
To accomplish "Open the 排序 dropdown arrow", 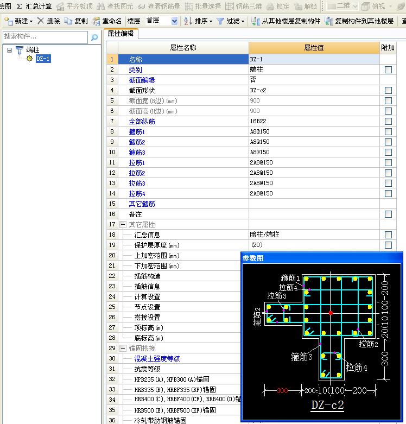I will point(211,21).
